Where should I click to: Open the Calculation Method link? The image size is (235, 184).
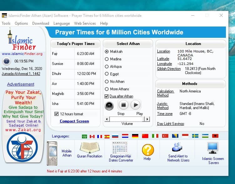(166, 93)
